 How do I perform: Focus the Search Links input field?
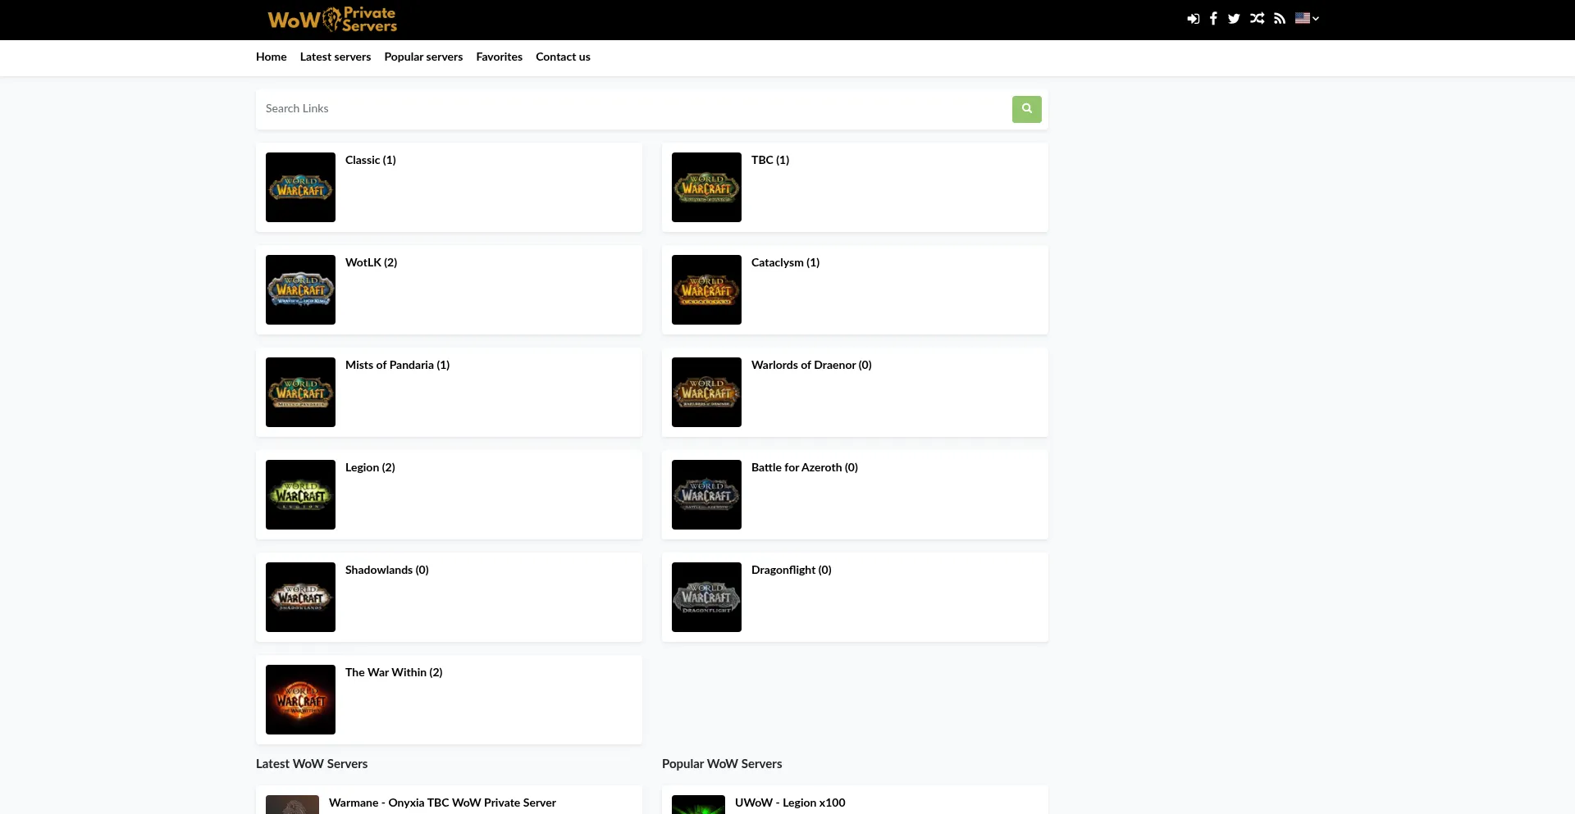[x=633, y=109]
